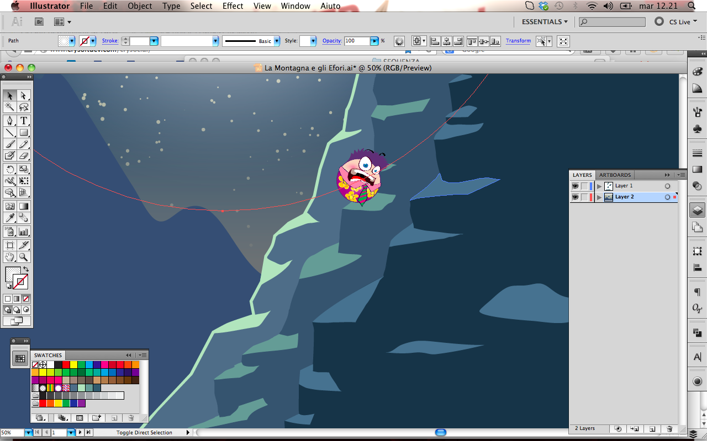Create a new layer in Layers panel
Screen dimensions: 707x441
[x=652, y=428]
